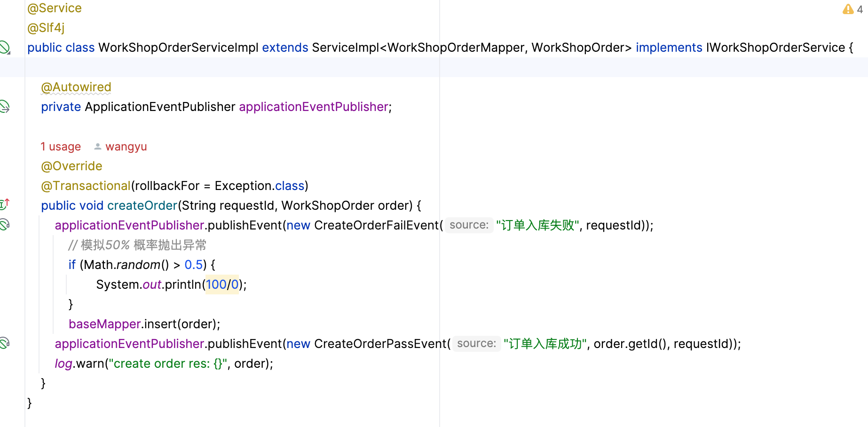
Task: Click the comment "模拟50% 概率抛出异常"
Action: pos(137,245)
